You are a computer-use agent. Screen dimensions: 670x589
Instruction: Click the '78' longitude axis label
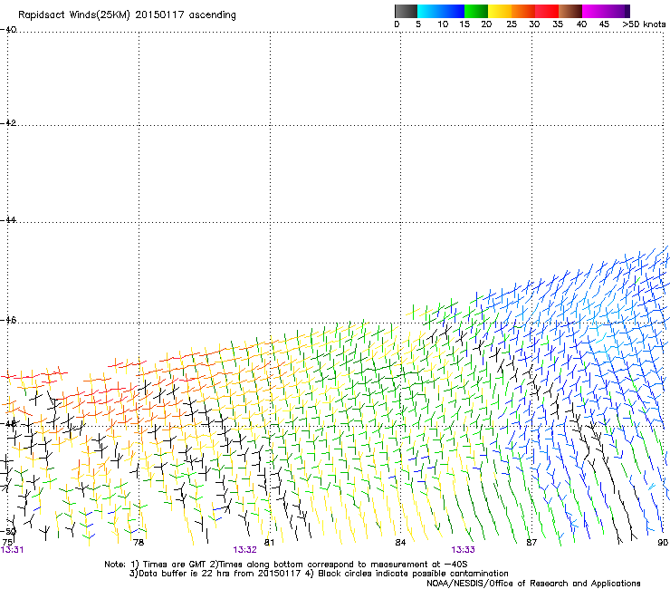click(x=139, y=543)
